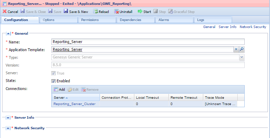The image size is (270, 138).
Task: Click the Server True checkbox
Action: pyautogui.click(x=53, y=73)
